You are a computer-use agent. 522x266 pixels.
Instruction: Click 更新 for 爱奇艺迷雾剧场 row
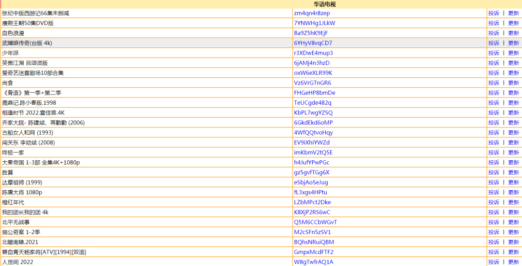pyautogui.click(x=513, y=73)
